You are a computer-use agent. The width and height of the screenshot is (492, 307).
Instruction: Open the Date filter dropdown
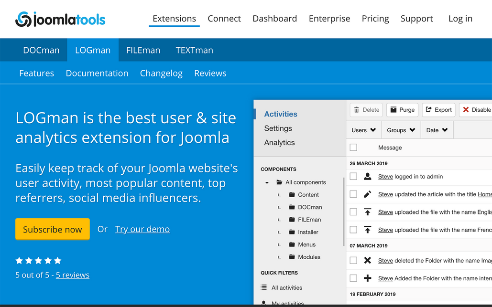tap(437, 130)
